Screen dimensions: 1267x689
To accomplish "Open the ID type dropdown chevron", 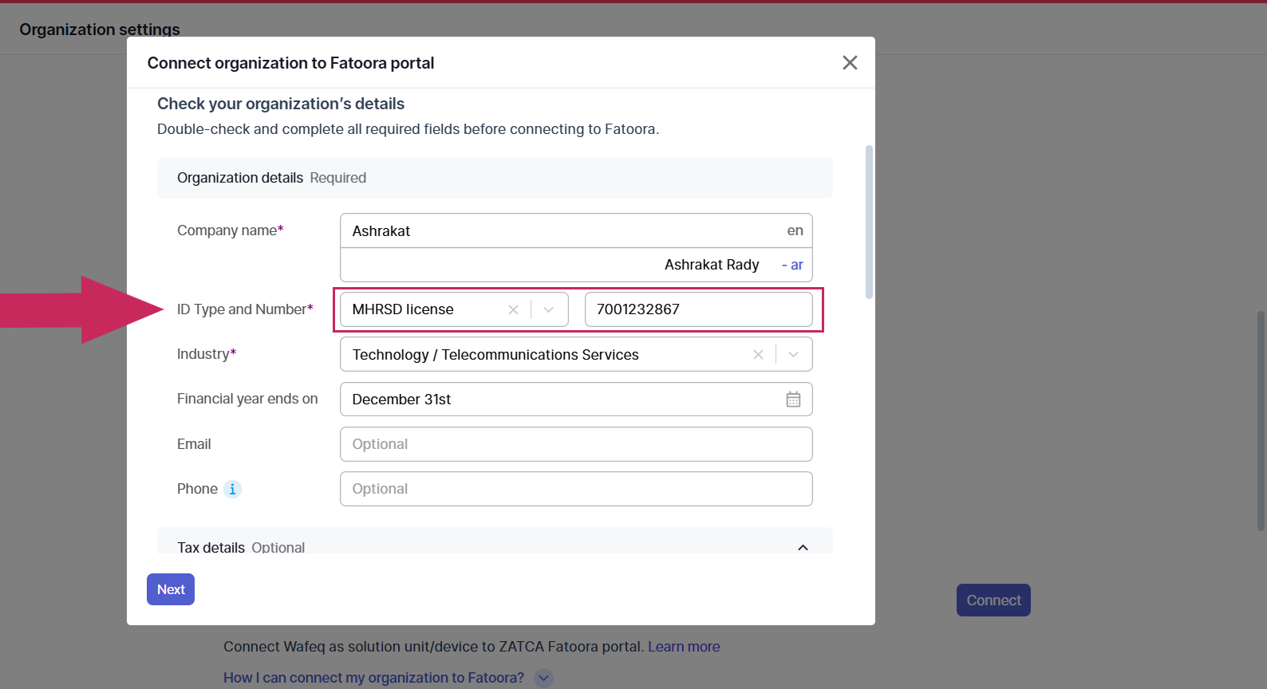I will pyautogui.click(x=549, y=309).
